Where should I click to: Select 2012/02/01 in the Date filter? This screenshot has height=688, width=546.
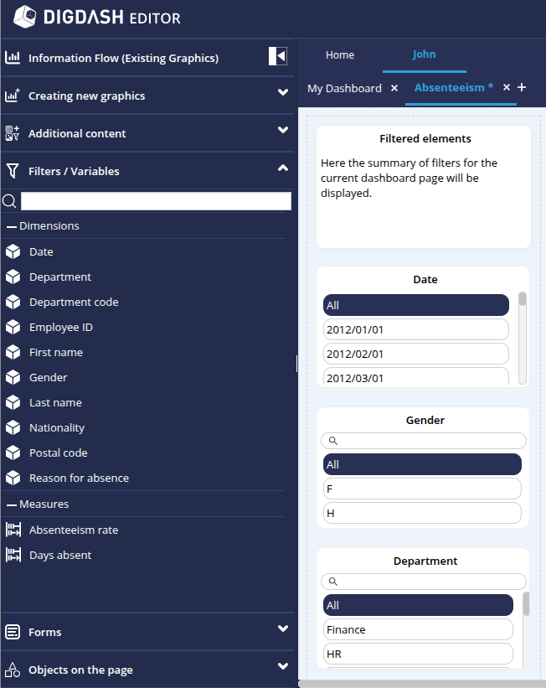pyautogui.click(x=415, y=354)
